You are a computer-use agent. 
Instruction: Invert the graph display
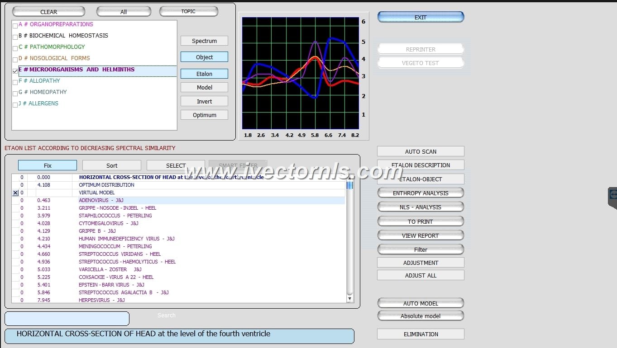[204, 101]
